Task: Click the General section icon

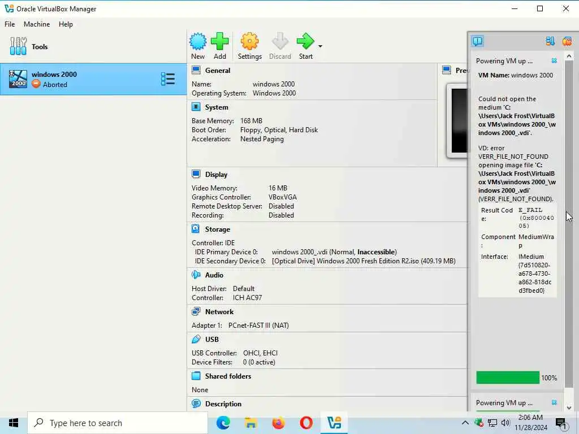Action: pos(196,70)
